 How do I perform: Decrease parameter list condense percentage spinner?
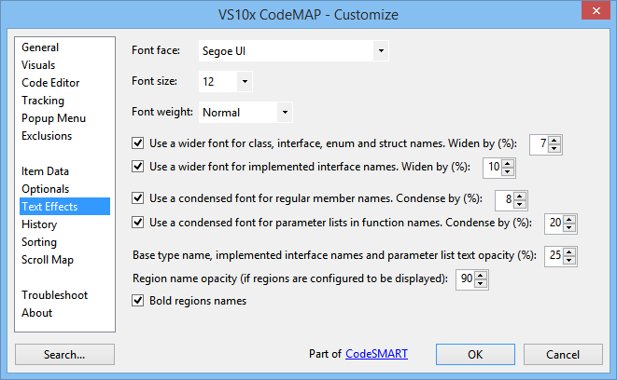pos(569,227)
